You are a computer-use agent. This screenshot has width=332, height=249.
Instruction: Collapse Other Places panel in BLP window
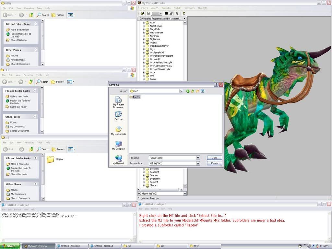[x=35, y=117]
